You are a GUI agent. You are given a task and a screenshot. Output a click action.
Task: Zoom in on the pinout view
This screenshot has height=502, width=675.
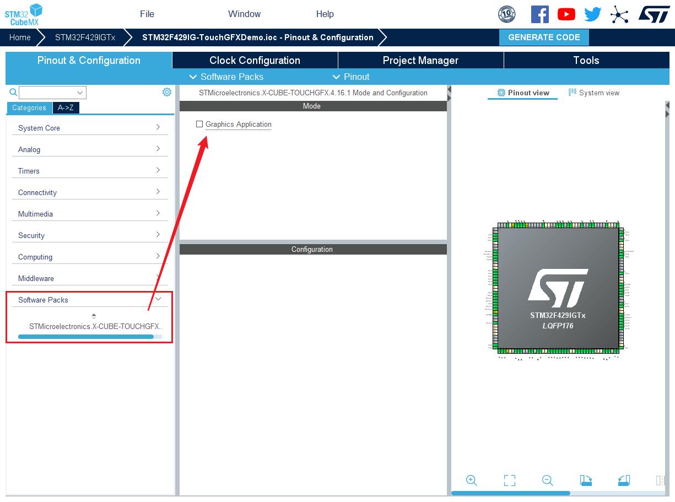[x=472, y=480]
